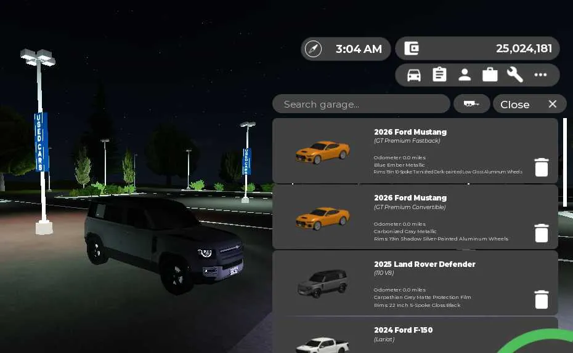Viewport: 573px width, 353px height.
Task: Open the clipboard tasks icon
Action: 439,74
